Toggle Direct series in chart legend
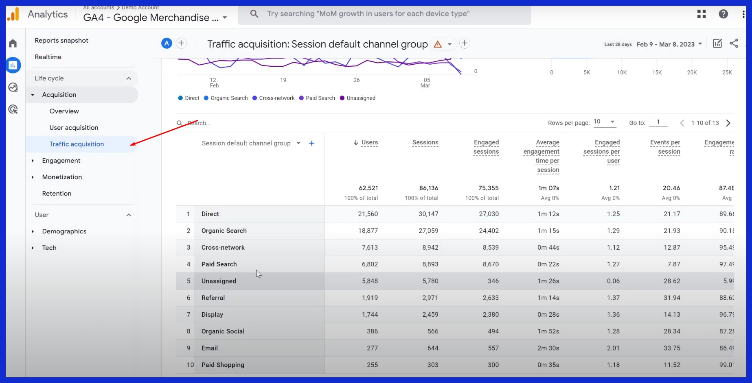Viewport: 752px width, 383px height. (x=189, y=98)
